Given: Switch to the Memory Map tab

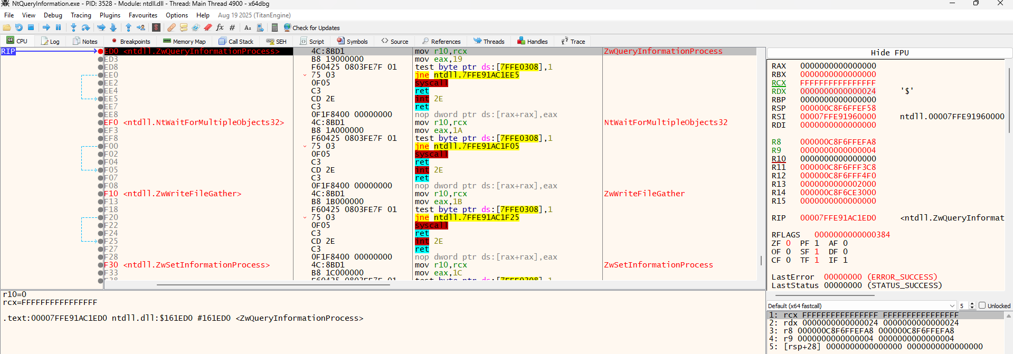Looking at the screenshot, I should [184, 41].
